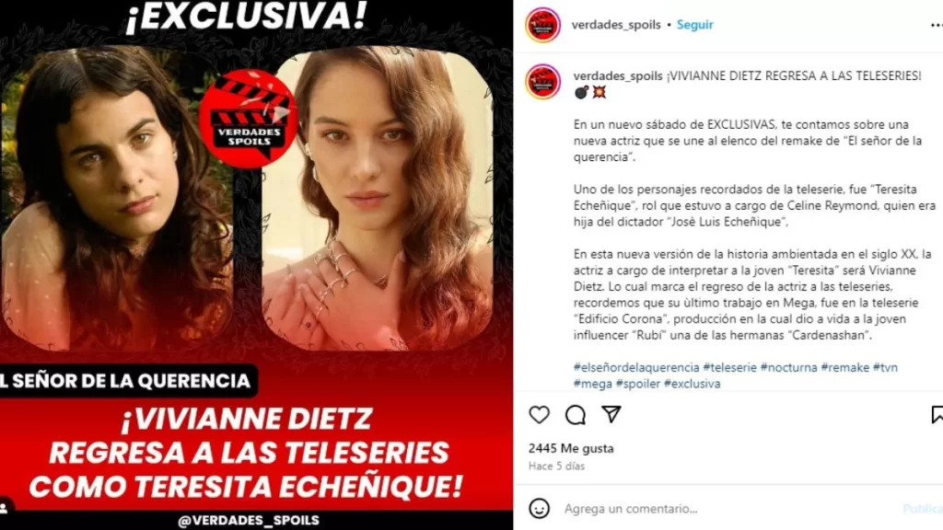Like the post with the heart icon

point(539,415)
